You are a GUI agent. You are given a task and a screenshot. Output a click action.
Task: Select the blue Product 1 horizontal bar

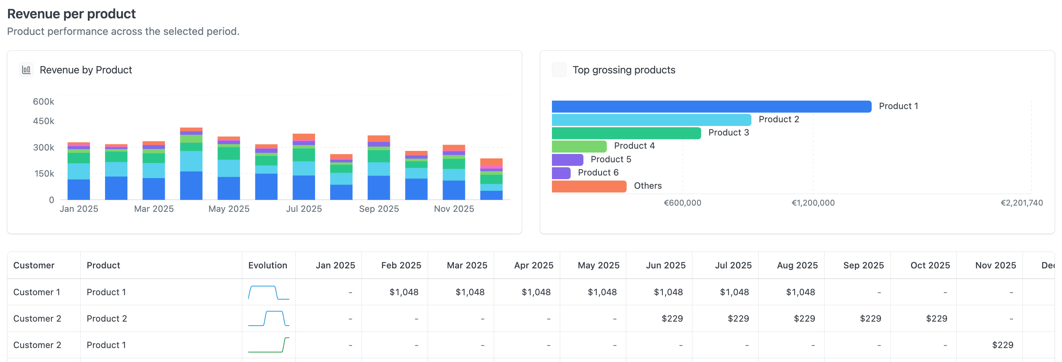point(711,106)
